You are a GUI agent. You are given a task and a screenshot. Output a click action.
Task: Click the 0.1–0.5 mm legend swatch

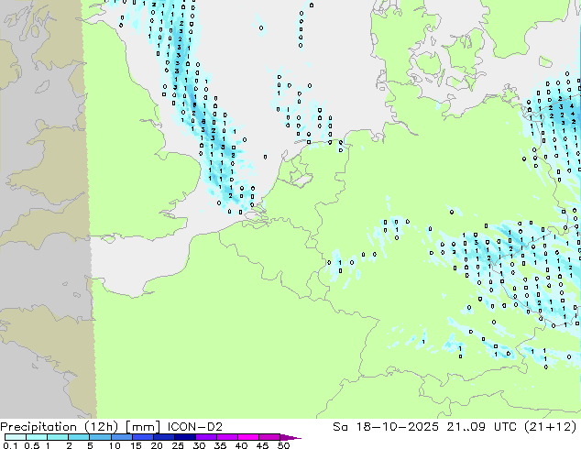16,437
